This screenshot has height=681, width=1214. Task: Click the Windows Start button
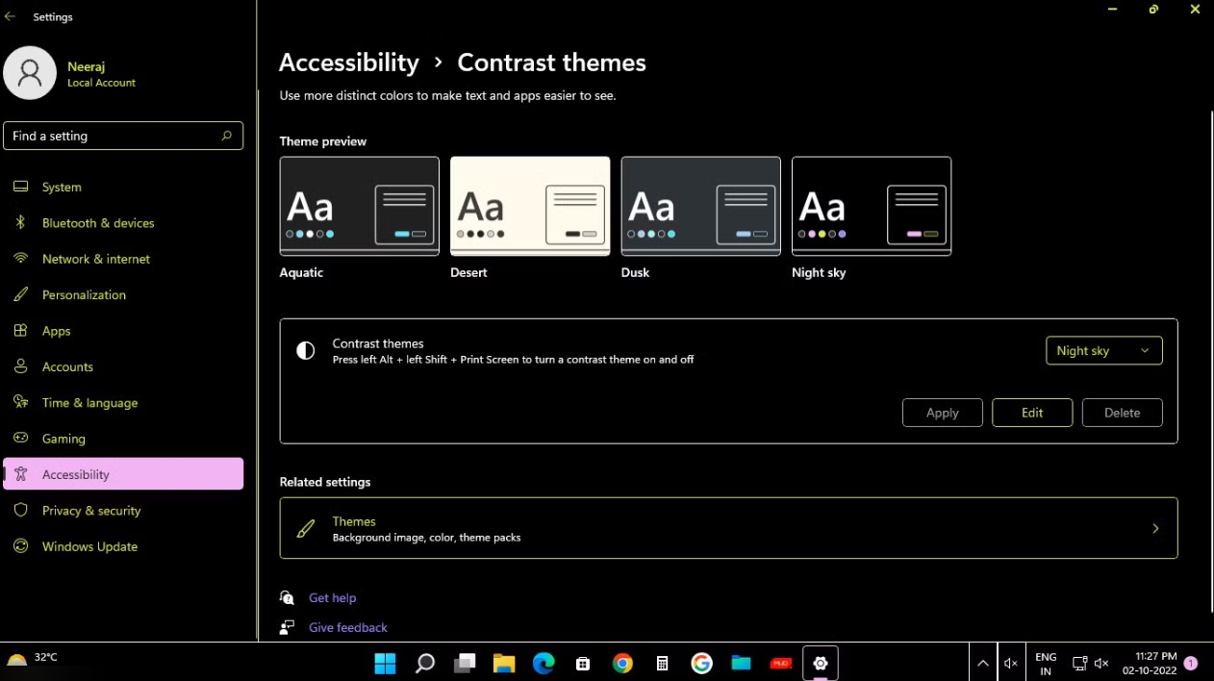[x=385, y=663]
